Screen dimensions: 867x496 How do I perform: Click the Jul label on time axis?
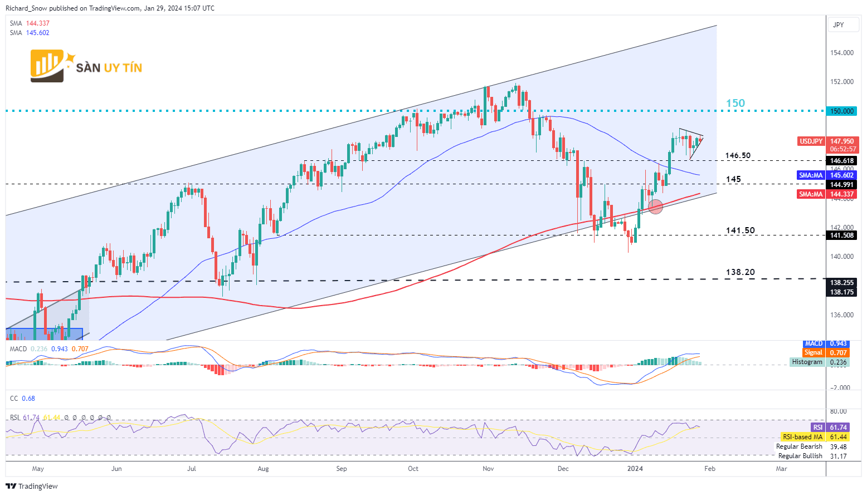[x=192, y=469]
